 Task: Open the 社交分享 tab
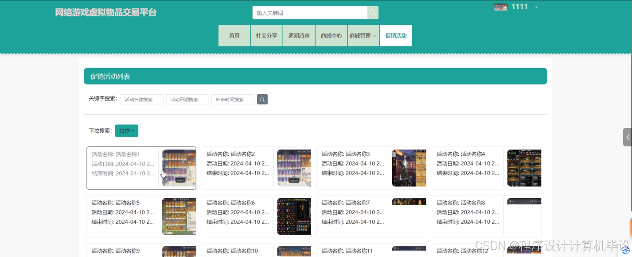pos(267,35)
